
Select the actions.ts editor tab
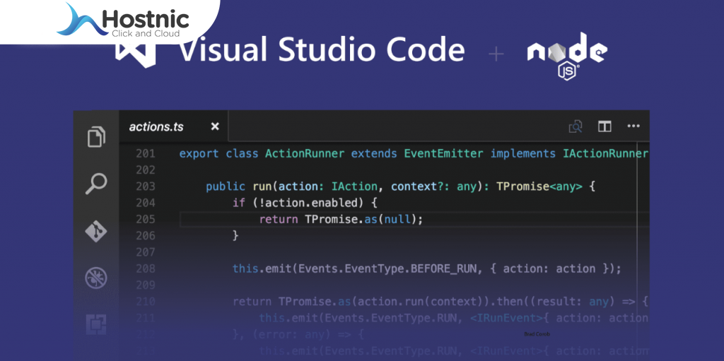pos(156,127)
